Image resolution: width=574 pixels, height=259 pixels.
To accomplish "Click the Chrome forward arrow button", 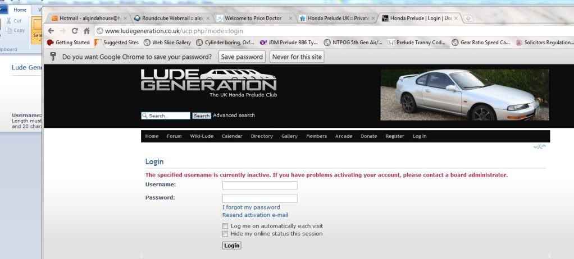I will coord(62,31).
